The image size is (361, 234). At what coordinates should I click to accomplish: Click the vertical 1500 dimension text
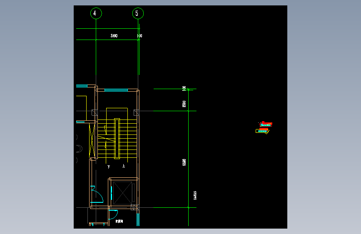184,104
